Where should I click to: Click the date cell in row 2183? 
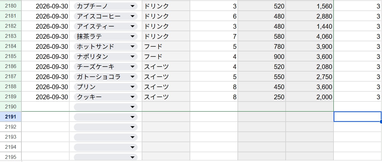click(45, 36)
